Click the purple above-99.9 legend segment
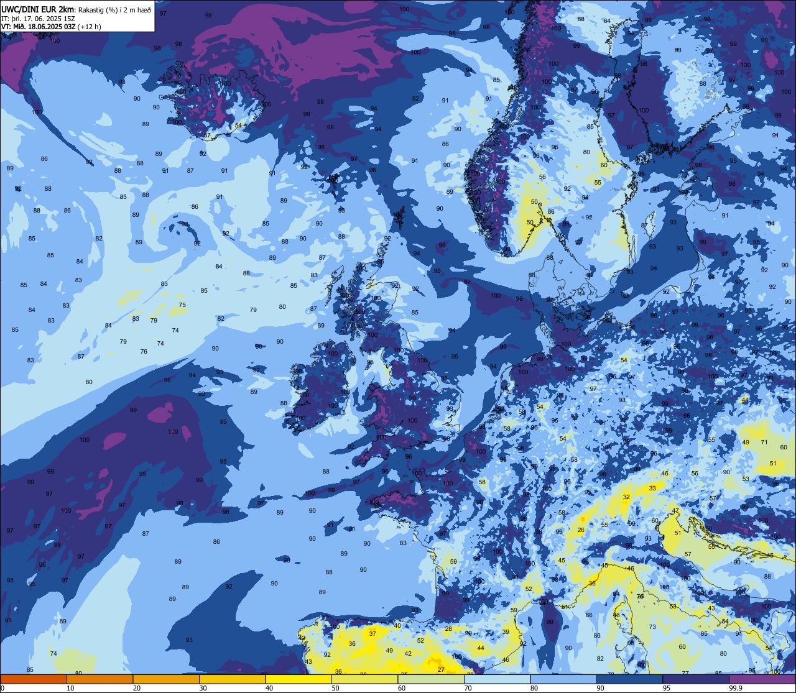796x693 pixels. 762,679
